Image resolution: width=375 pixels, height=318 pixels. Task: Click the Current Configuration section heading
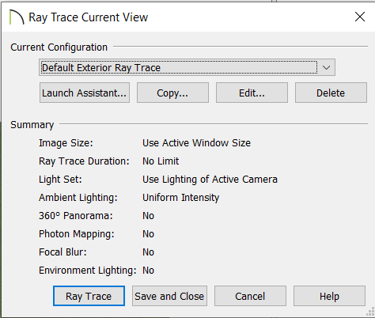coord(59,47)
